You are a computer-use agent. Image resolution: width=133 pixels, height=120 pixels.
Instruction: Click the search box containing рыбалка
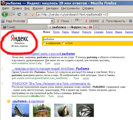point(88,39)
